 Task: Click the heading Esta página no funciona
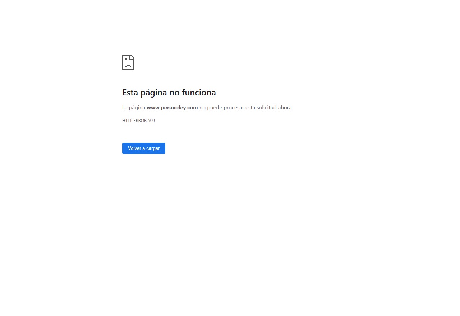pos(169,93)
